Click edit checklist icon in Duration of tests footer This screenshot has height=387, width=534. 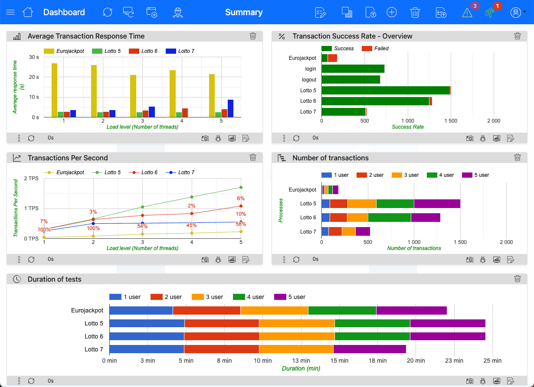tap(510, 381)
